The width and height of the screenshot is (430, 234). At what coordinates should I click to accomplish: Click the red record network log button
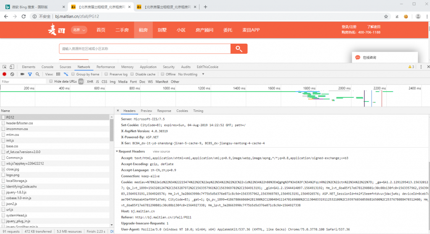click(x=5, y=74)
